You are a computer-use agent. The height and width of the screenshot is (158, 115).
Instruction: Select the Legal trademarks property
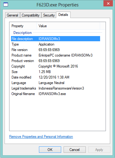[24, 88]
